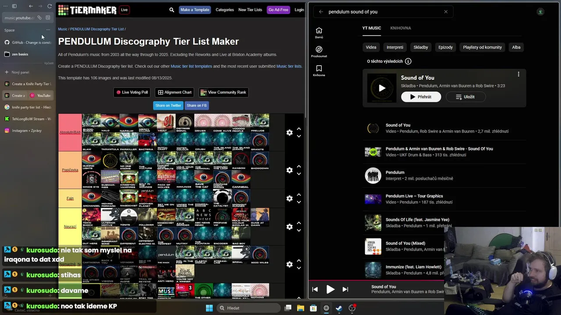This screenshot has width=561, height=315.
Task: Open the TierMaker search magnifier
Action: pyautogui.click(x=172, y=10)
